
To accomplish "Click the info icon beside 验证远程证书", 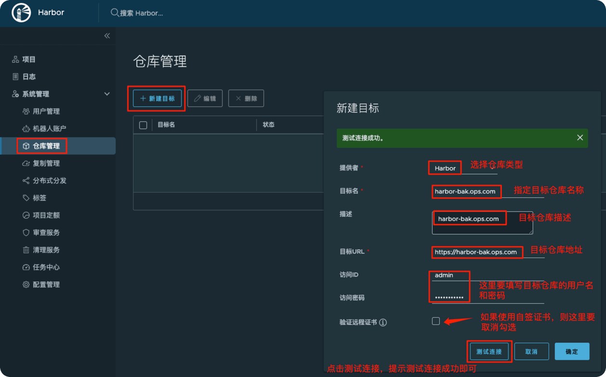I will 383,323.
